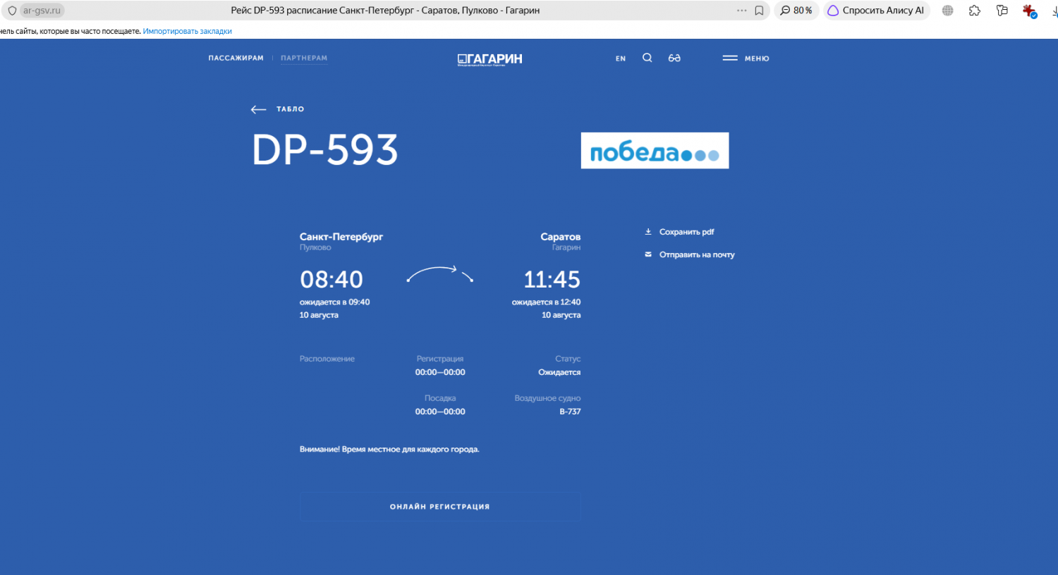This screenshot has width=1058, height=575.
Task: Click ОНЛАЙН РЕГИСТРАЦИЯ button
Action: pos(440,507)
